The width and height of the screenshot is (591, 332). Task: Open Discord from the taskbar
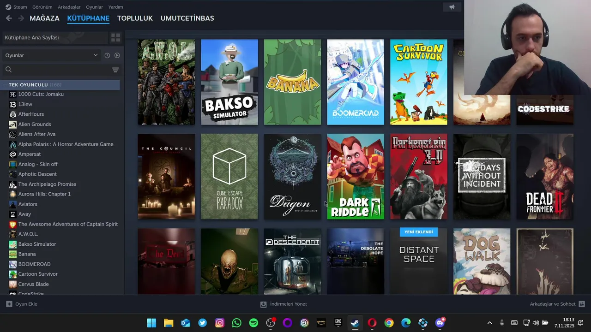[440, 323]
